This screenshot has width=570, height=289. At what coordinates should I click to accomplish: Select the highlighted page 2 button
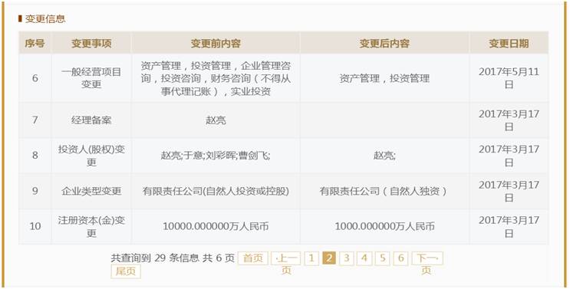click(329, 258)
